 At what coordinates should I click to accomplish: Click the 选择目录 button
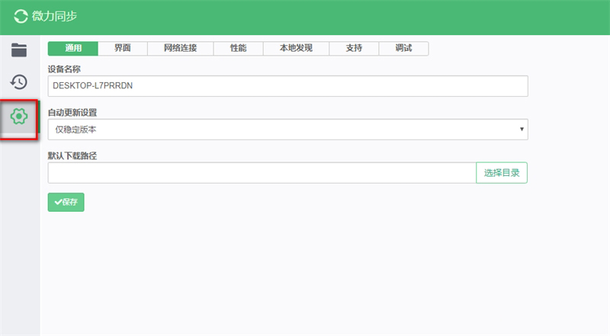pos(502,173)
